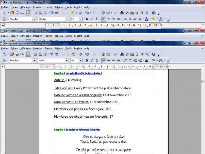This screenshot has width=205, height=154.
Task: Click Export as PDF in the front window
Action: (35, 54)
